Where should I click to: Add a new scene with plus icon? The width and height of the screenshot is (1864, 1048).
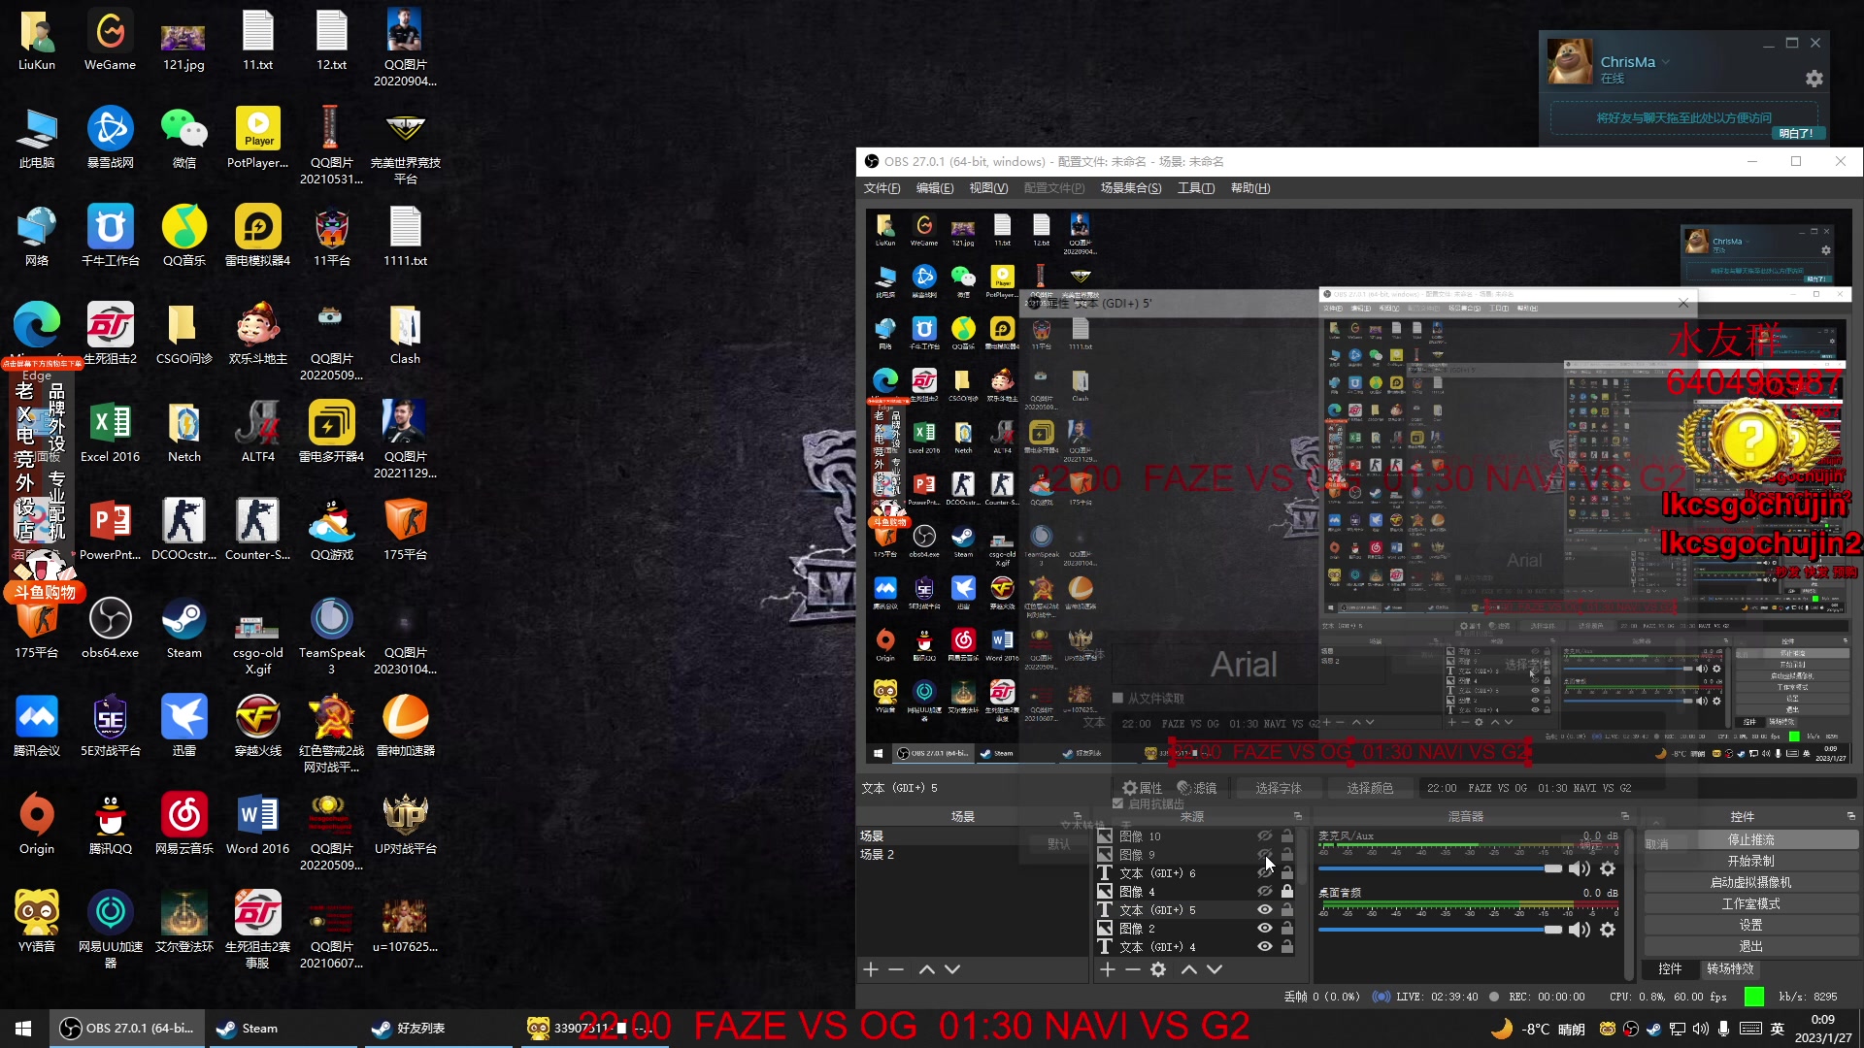871,969
